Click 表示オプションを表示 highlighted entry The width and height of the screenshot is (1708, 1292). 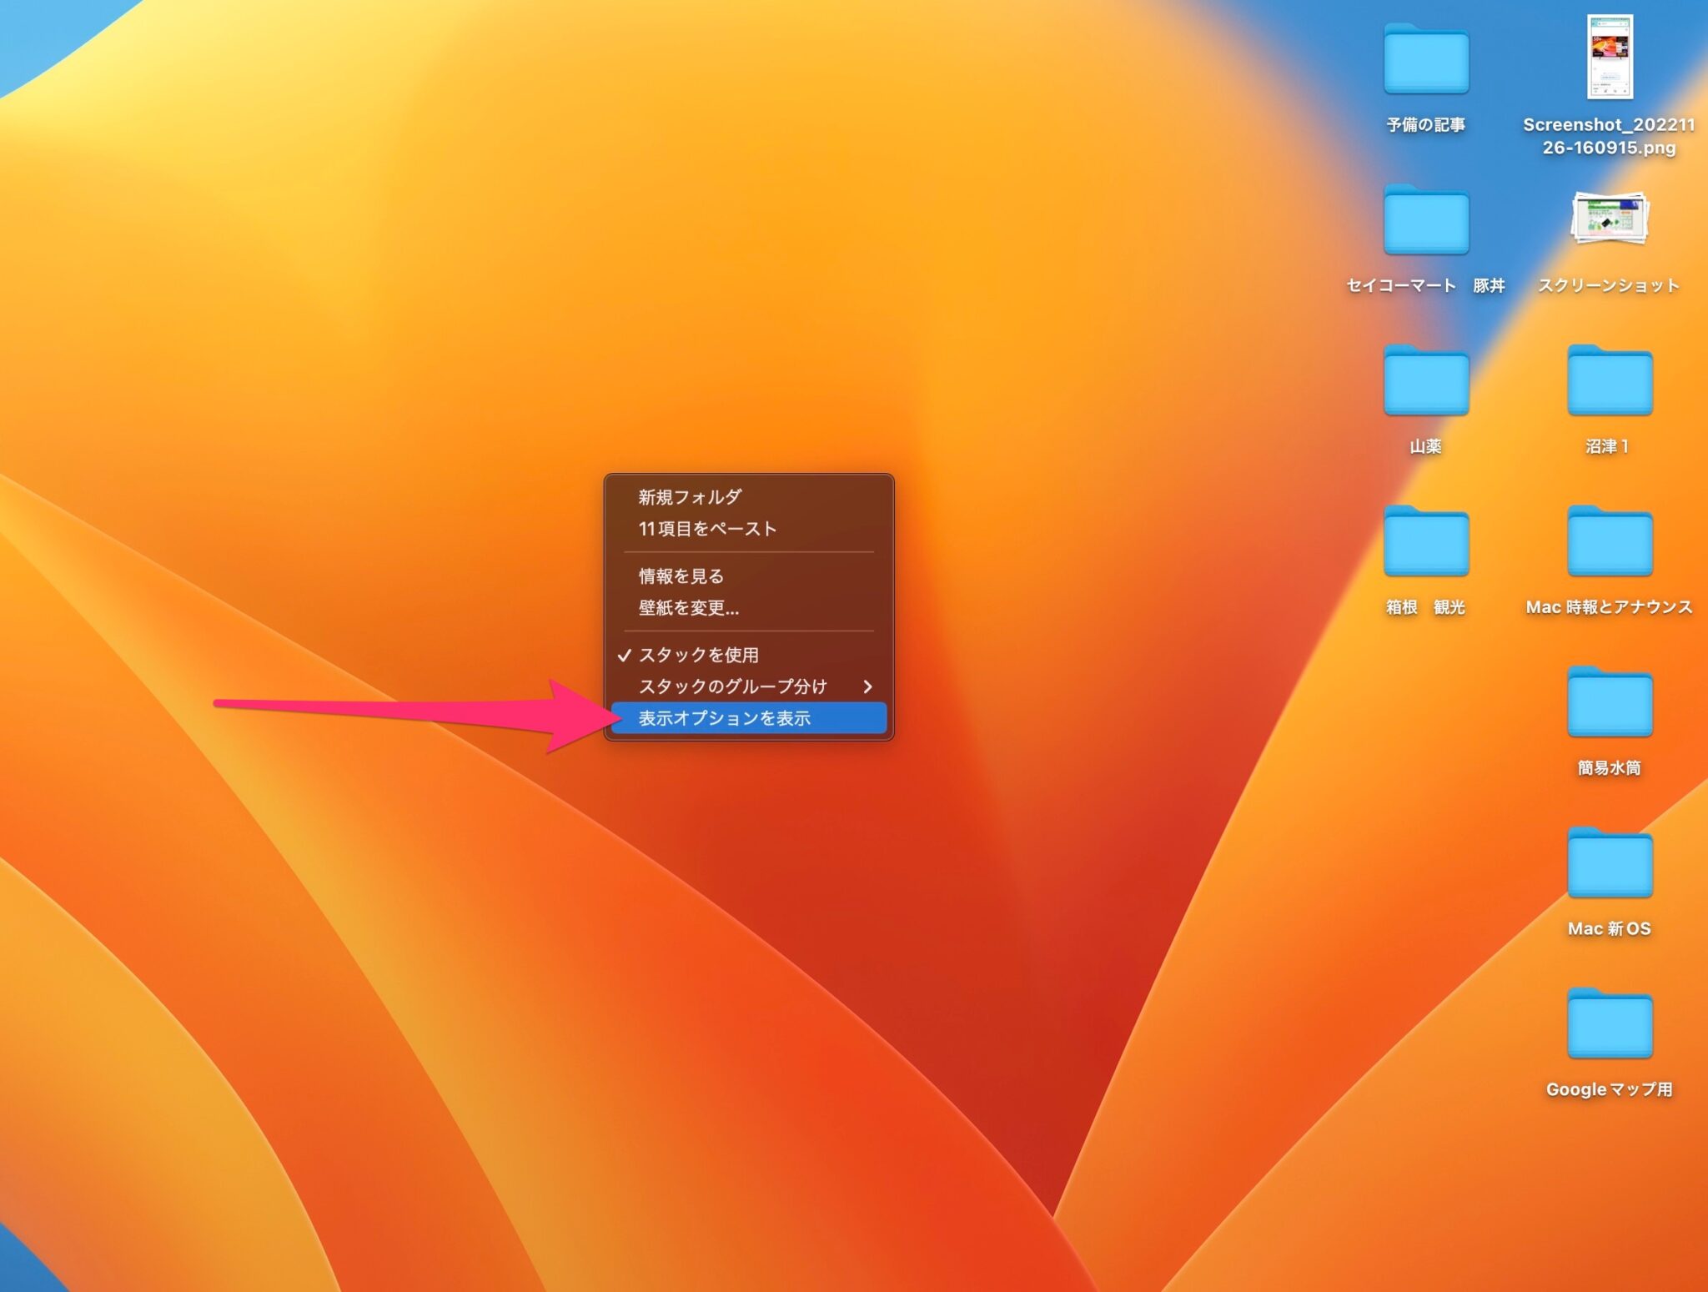pos(724,718)
